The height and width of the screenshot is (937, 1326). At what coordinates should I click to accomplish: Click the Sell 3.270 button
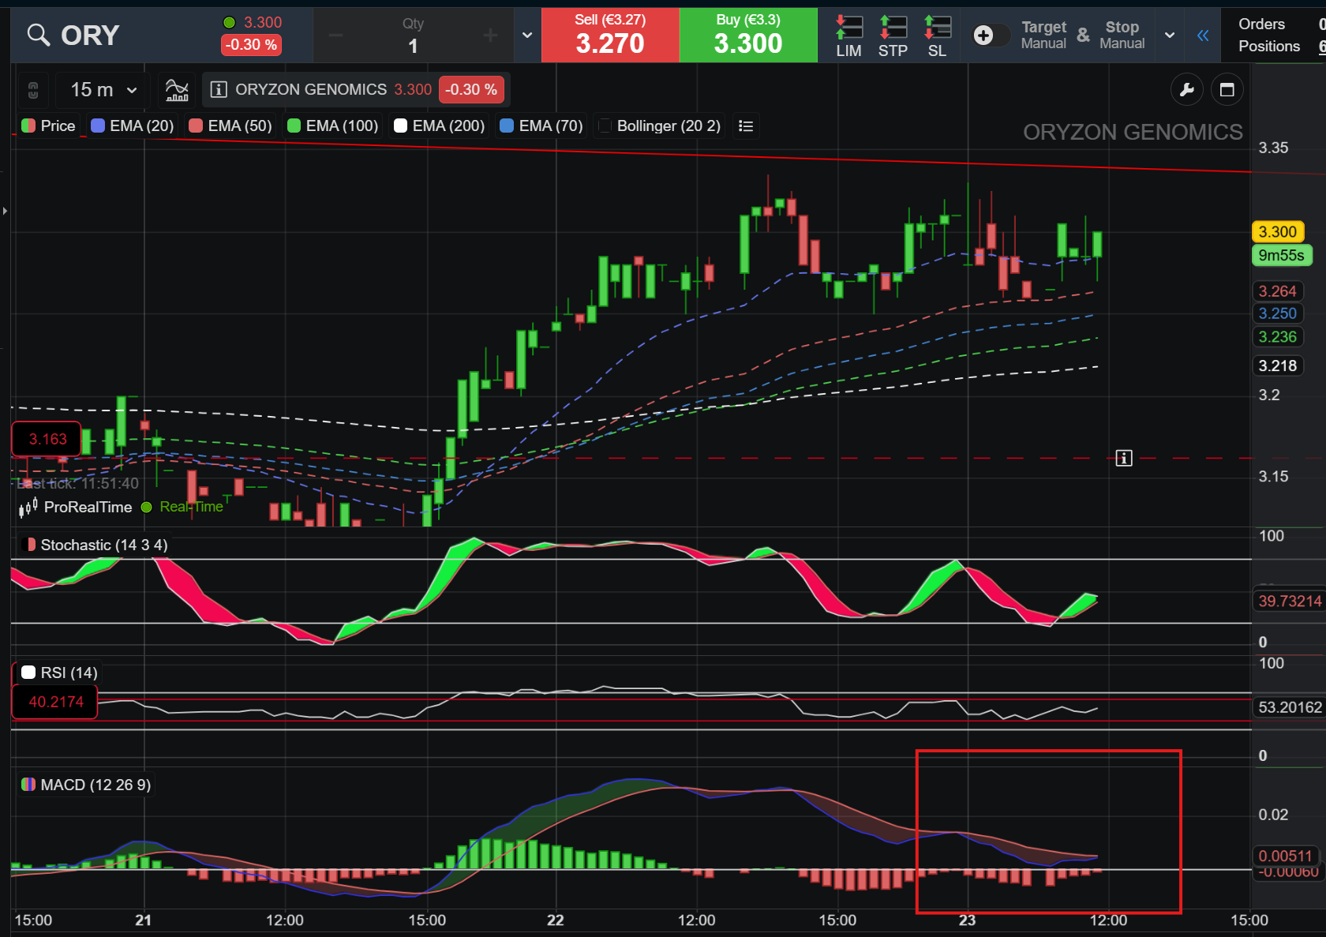pos(609,35)
